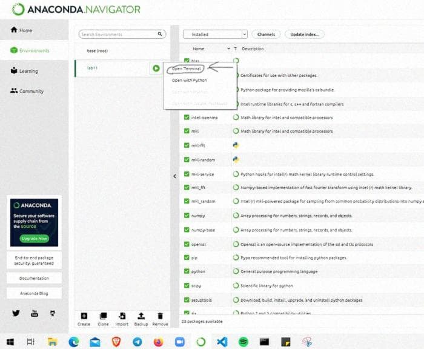Open Telegram from the taskbar

click(137, 342)
